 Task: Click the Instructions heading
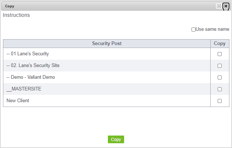16,15
